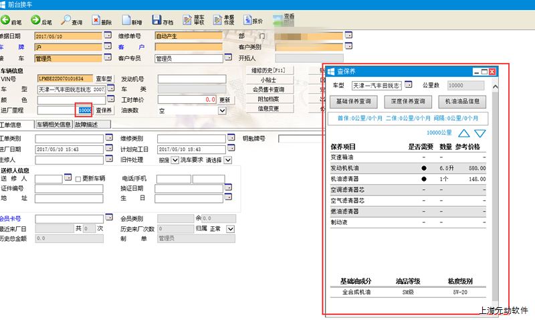This screenshot has width=535, height=320.
Task: Open the 查询 search tool
Action: (x=72, y=21)
